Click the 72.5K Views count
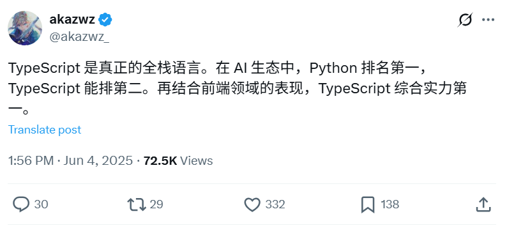The image size is (507, 230). pos(178,161)
